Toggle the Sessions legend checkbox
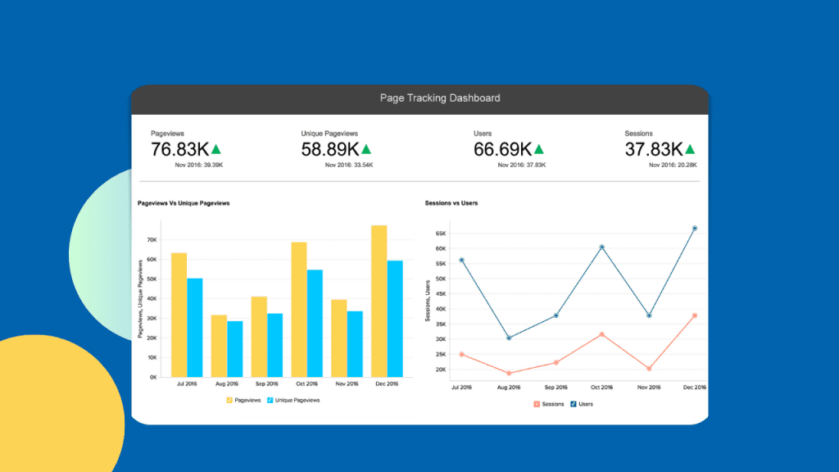 537,404
